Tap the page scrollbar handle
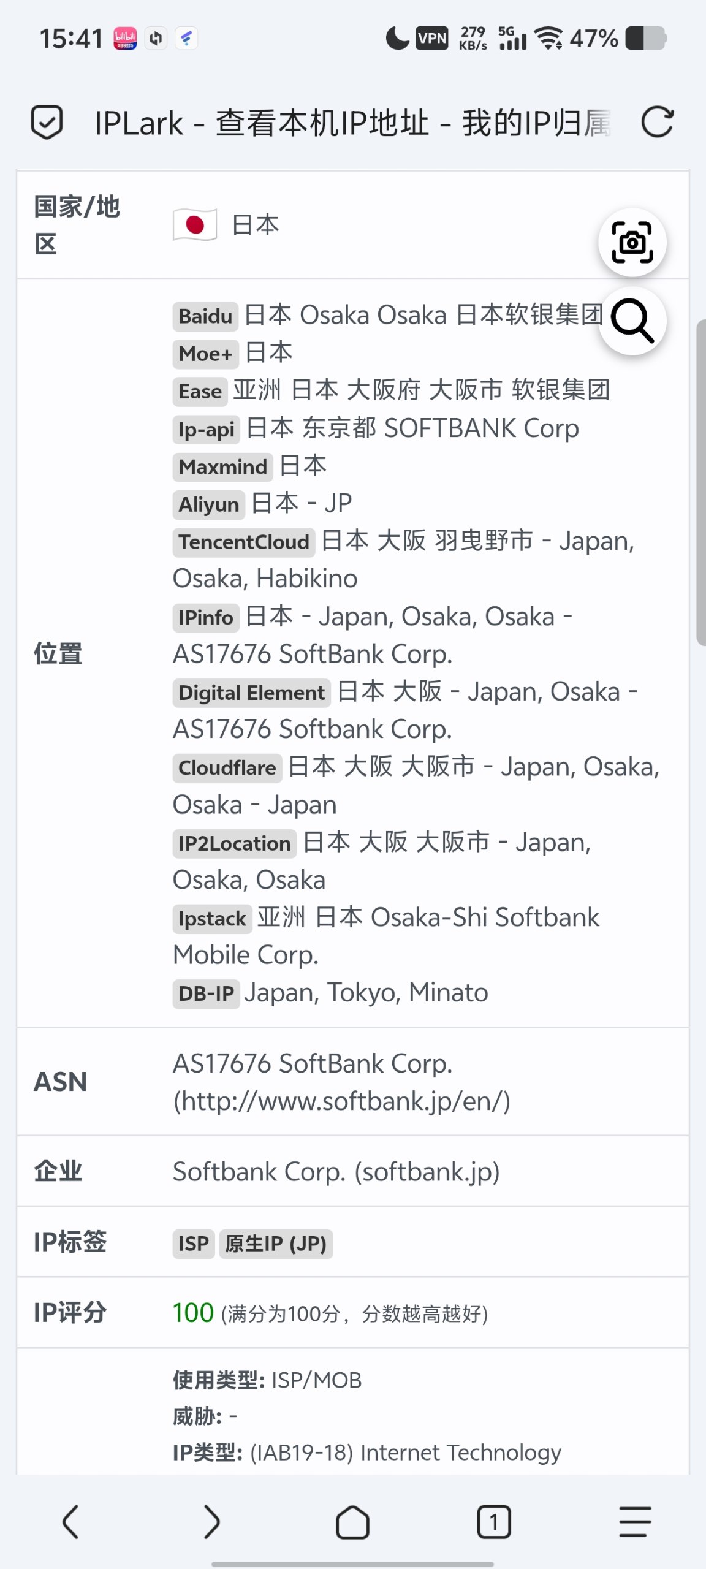This screenshot has height=1569, width=706. (700, 482)
